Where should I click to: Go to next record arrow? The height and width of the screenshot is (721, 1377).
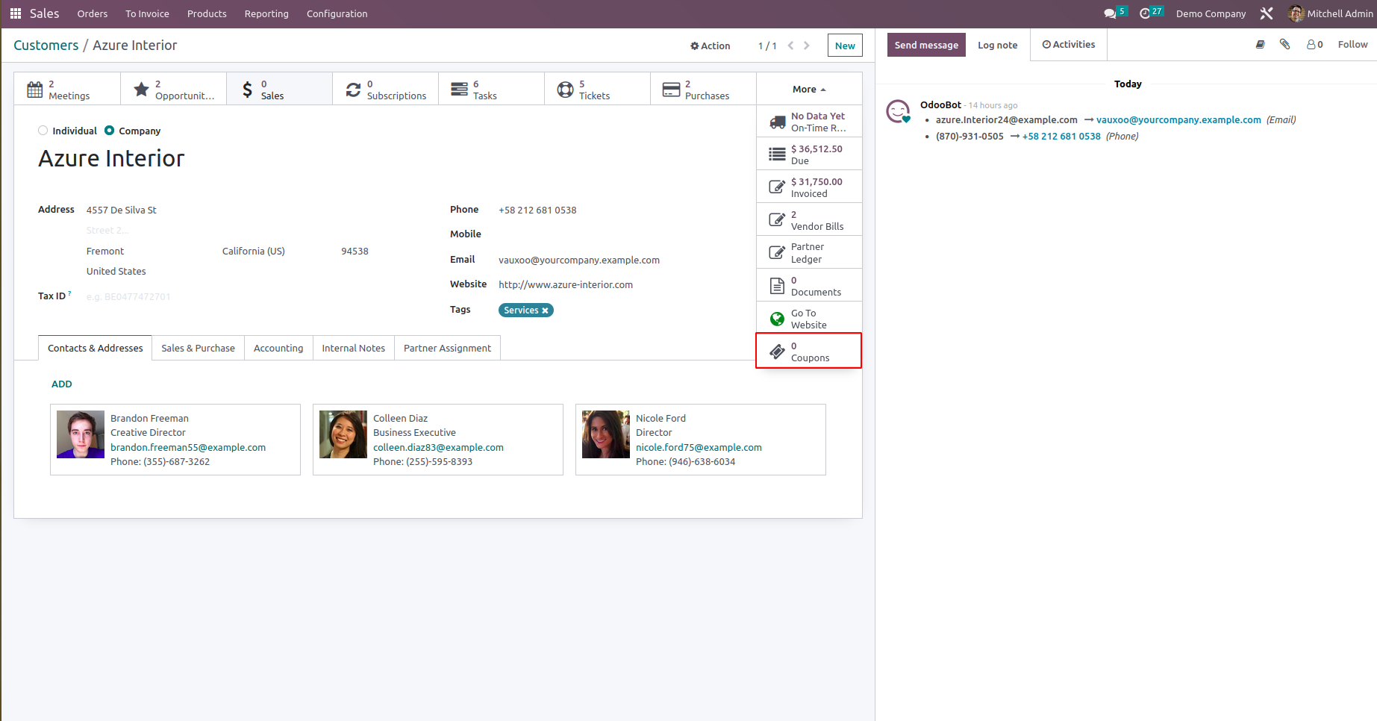coord(807,46)
